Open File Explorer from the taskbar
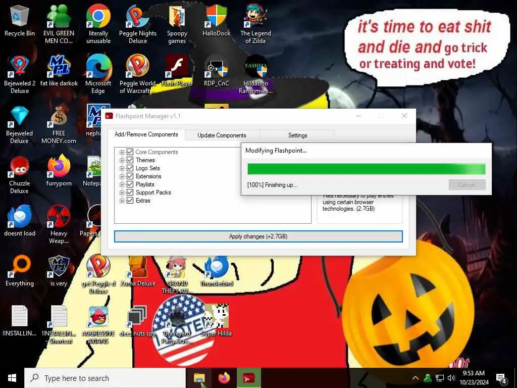This screenshot has width=517, height=388. coord(199,378)
